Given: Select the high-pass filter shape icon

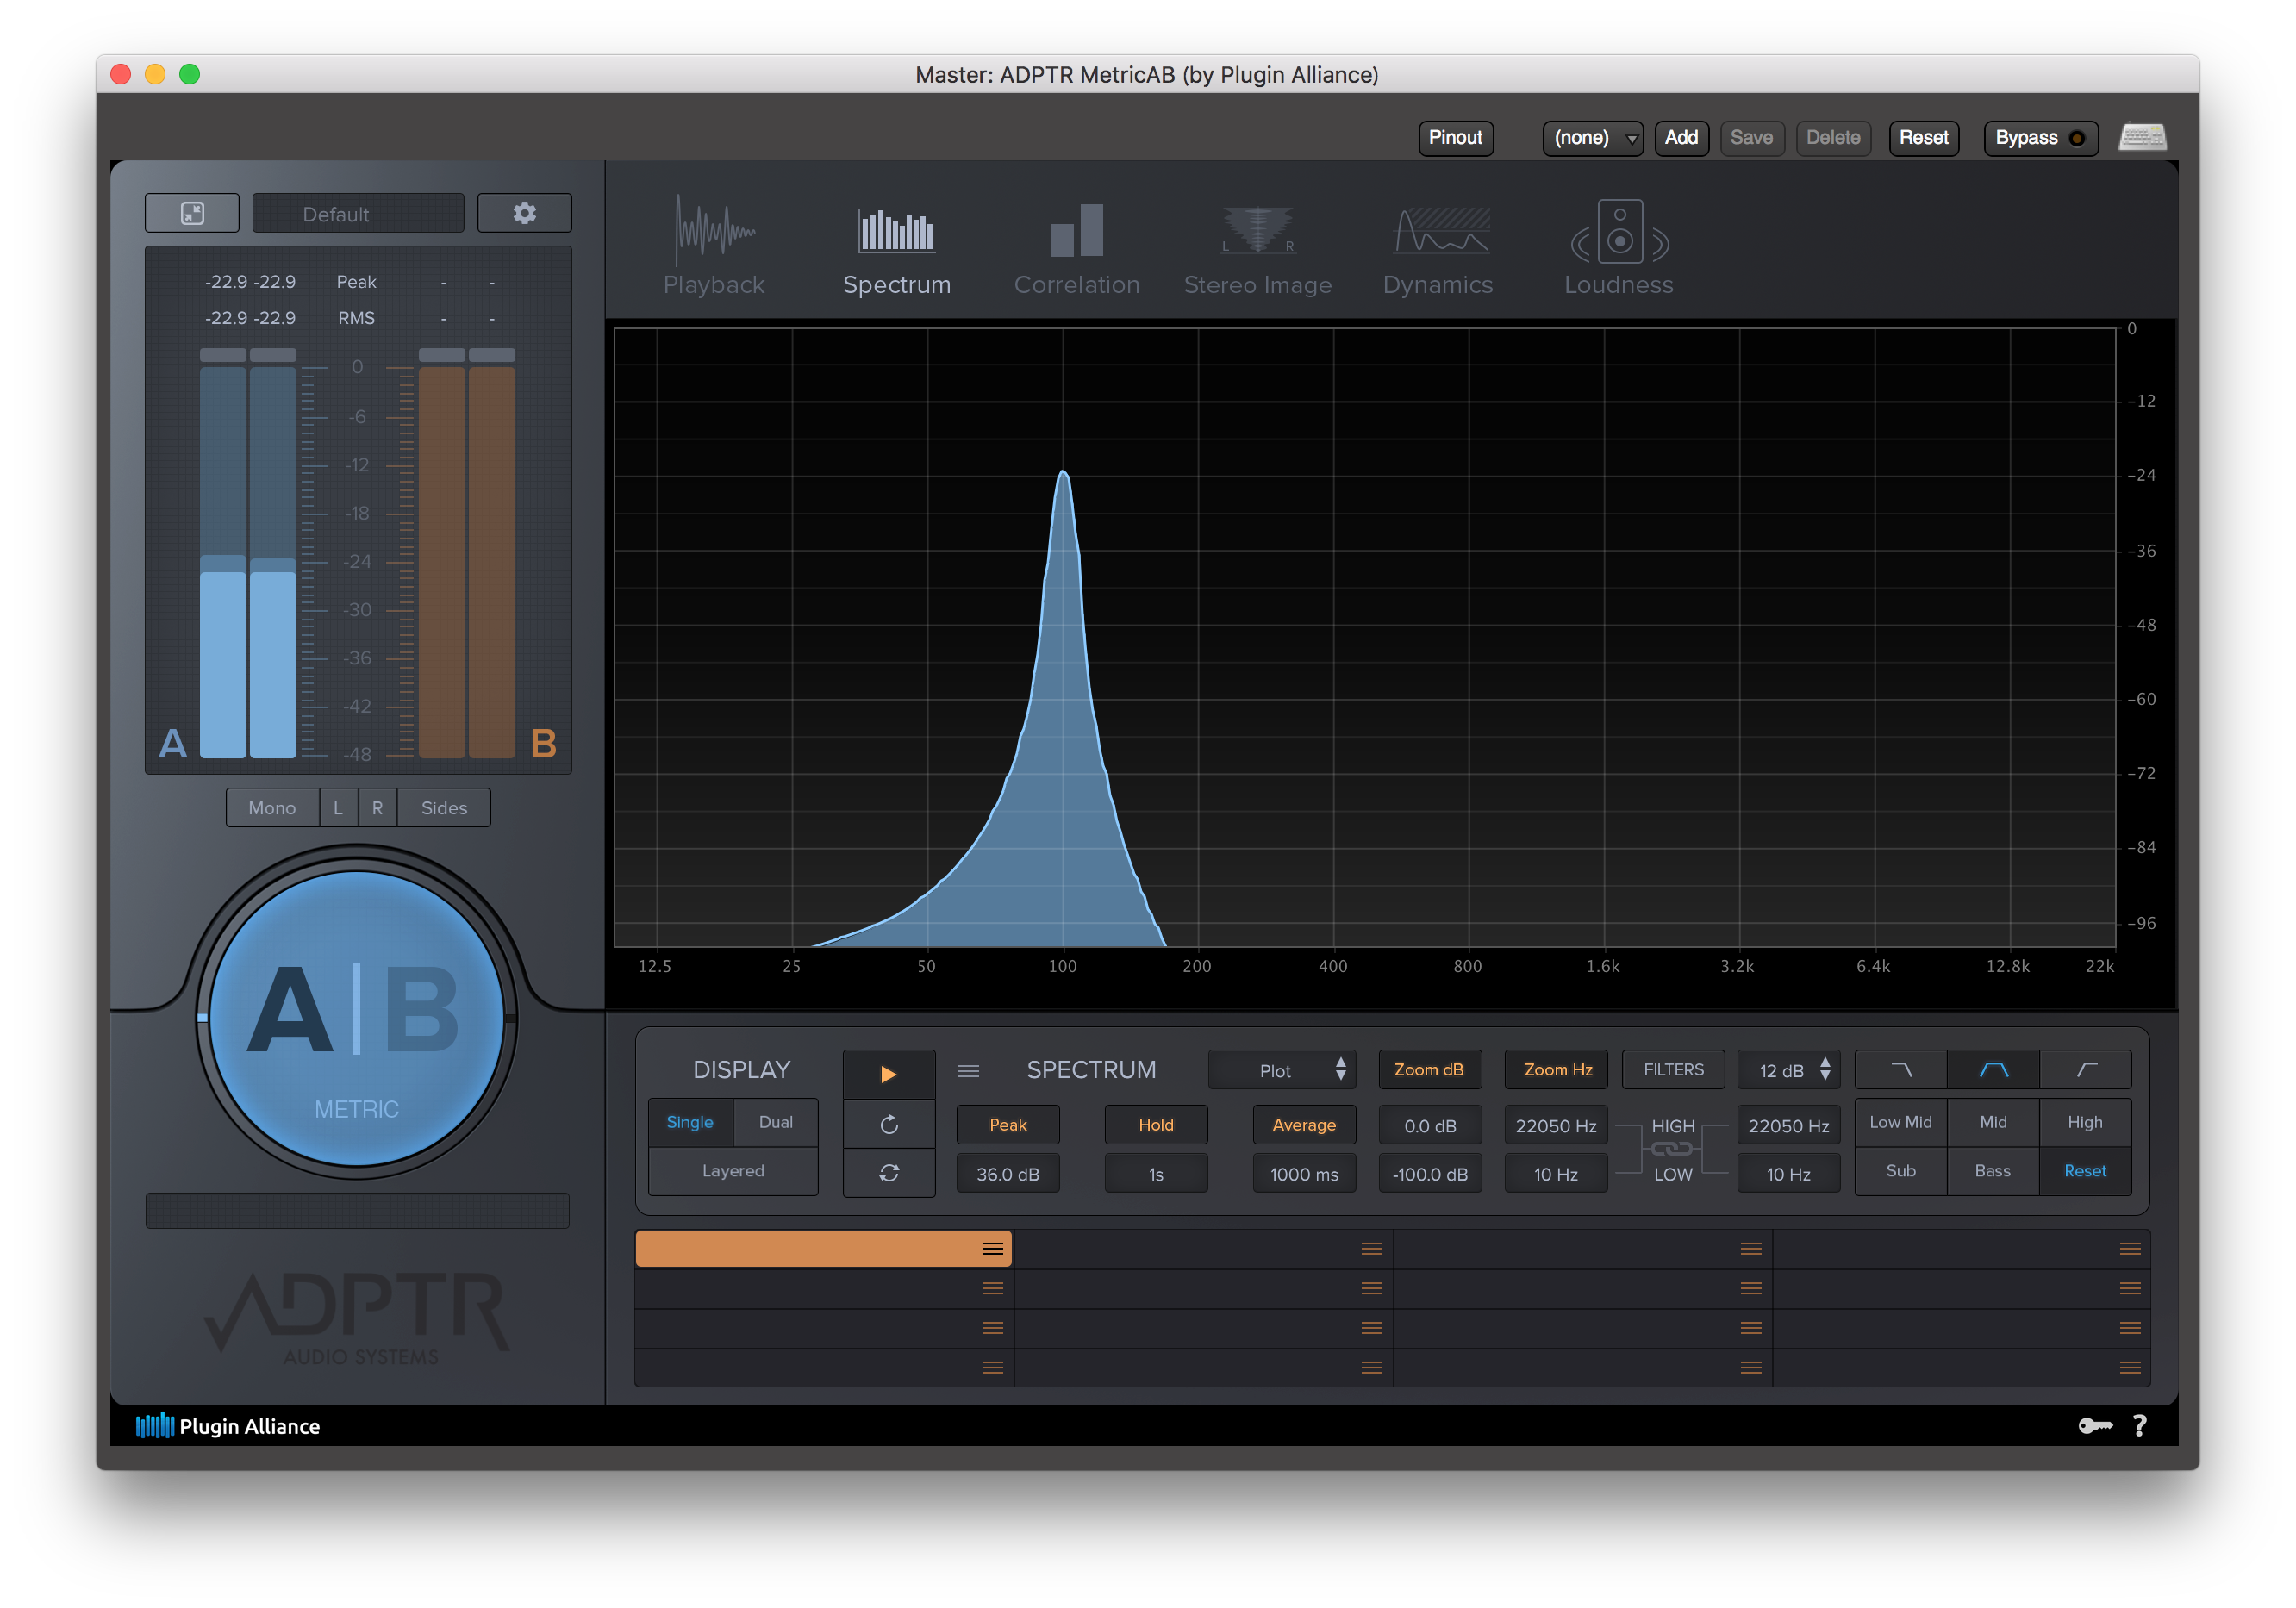Looking at the screenshot, I should (2086, 1070).
